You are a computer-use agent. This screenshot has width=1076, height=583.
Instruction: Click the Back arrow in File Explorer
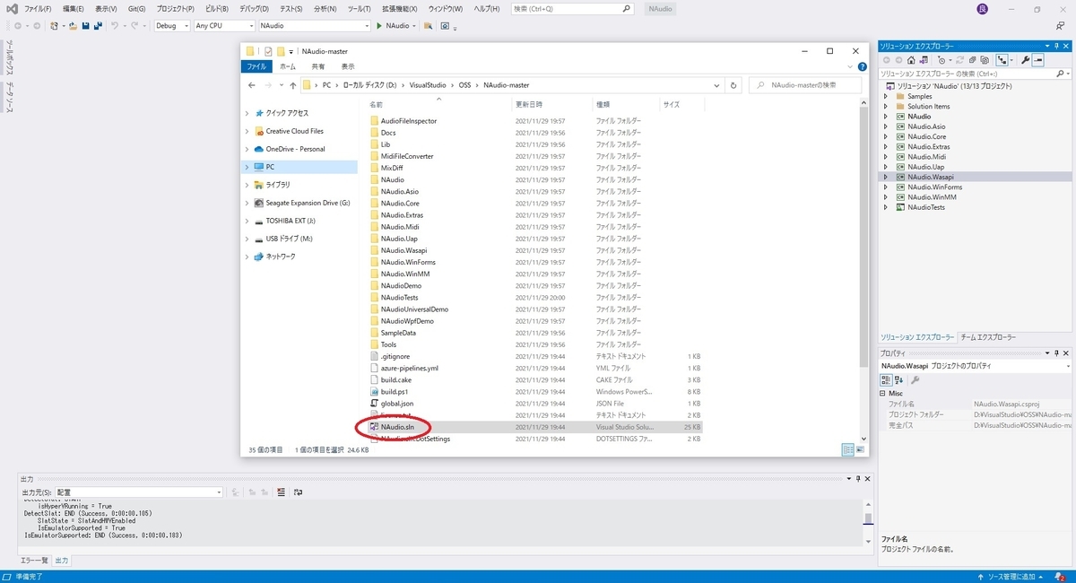click(254, 85)
